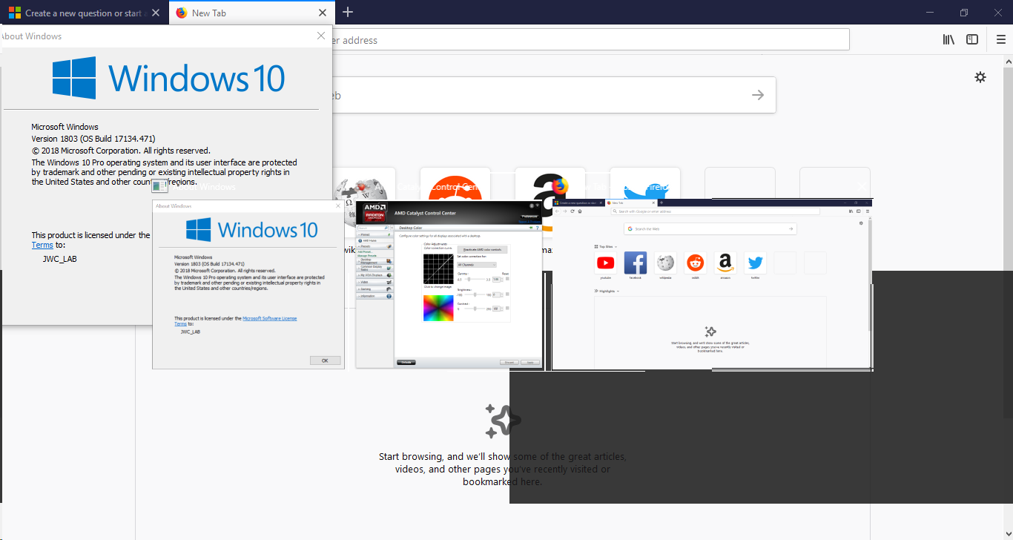1013x540 pixels.
Task: Open New Tab preferences gear icon
Action: coord(980,77)
